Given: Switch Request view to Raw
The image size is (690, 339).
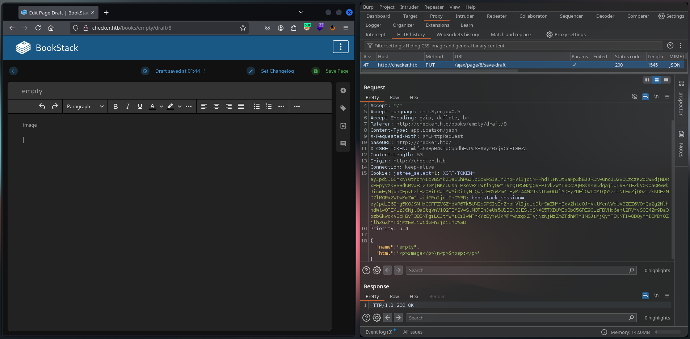Looking at the screenshot, I should pyautogui.click(x=394, y=97).
